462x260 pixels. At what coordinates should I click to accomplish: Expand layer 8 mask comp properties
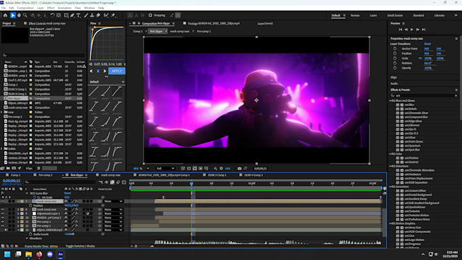pos(18,209)
